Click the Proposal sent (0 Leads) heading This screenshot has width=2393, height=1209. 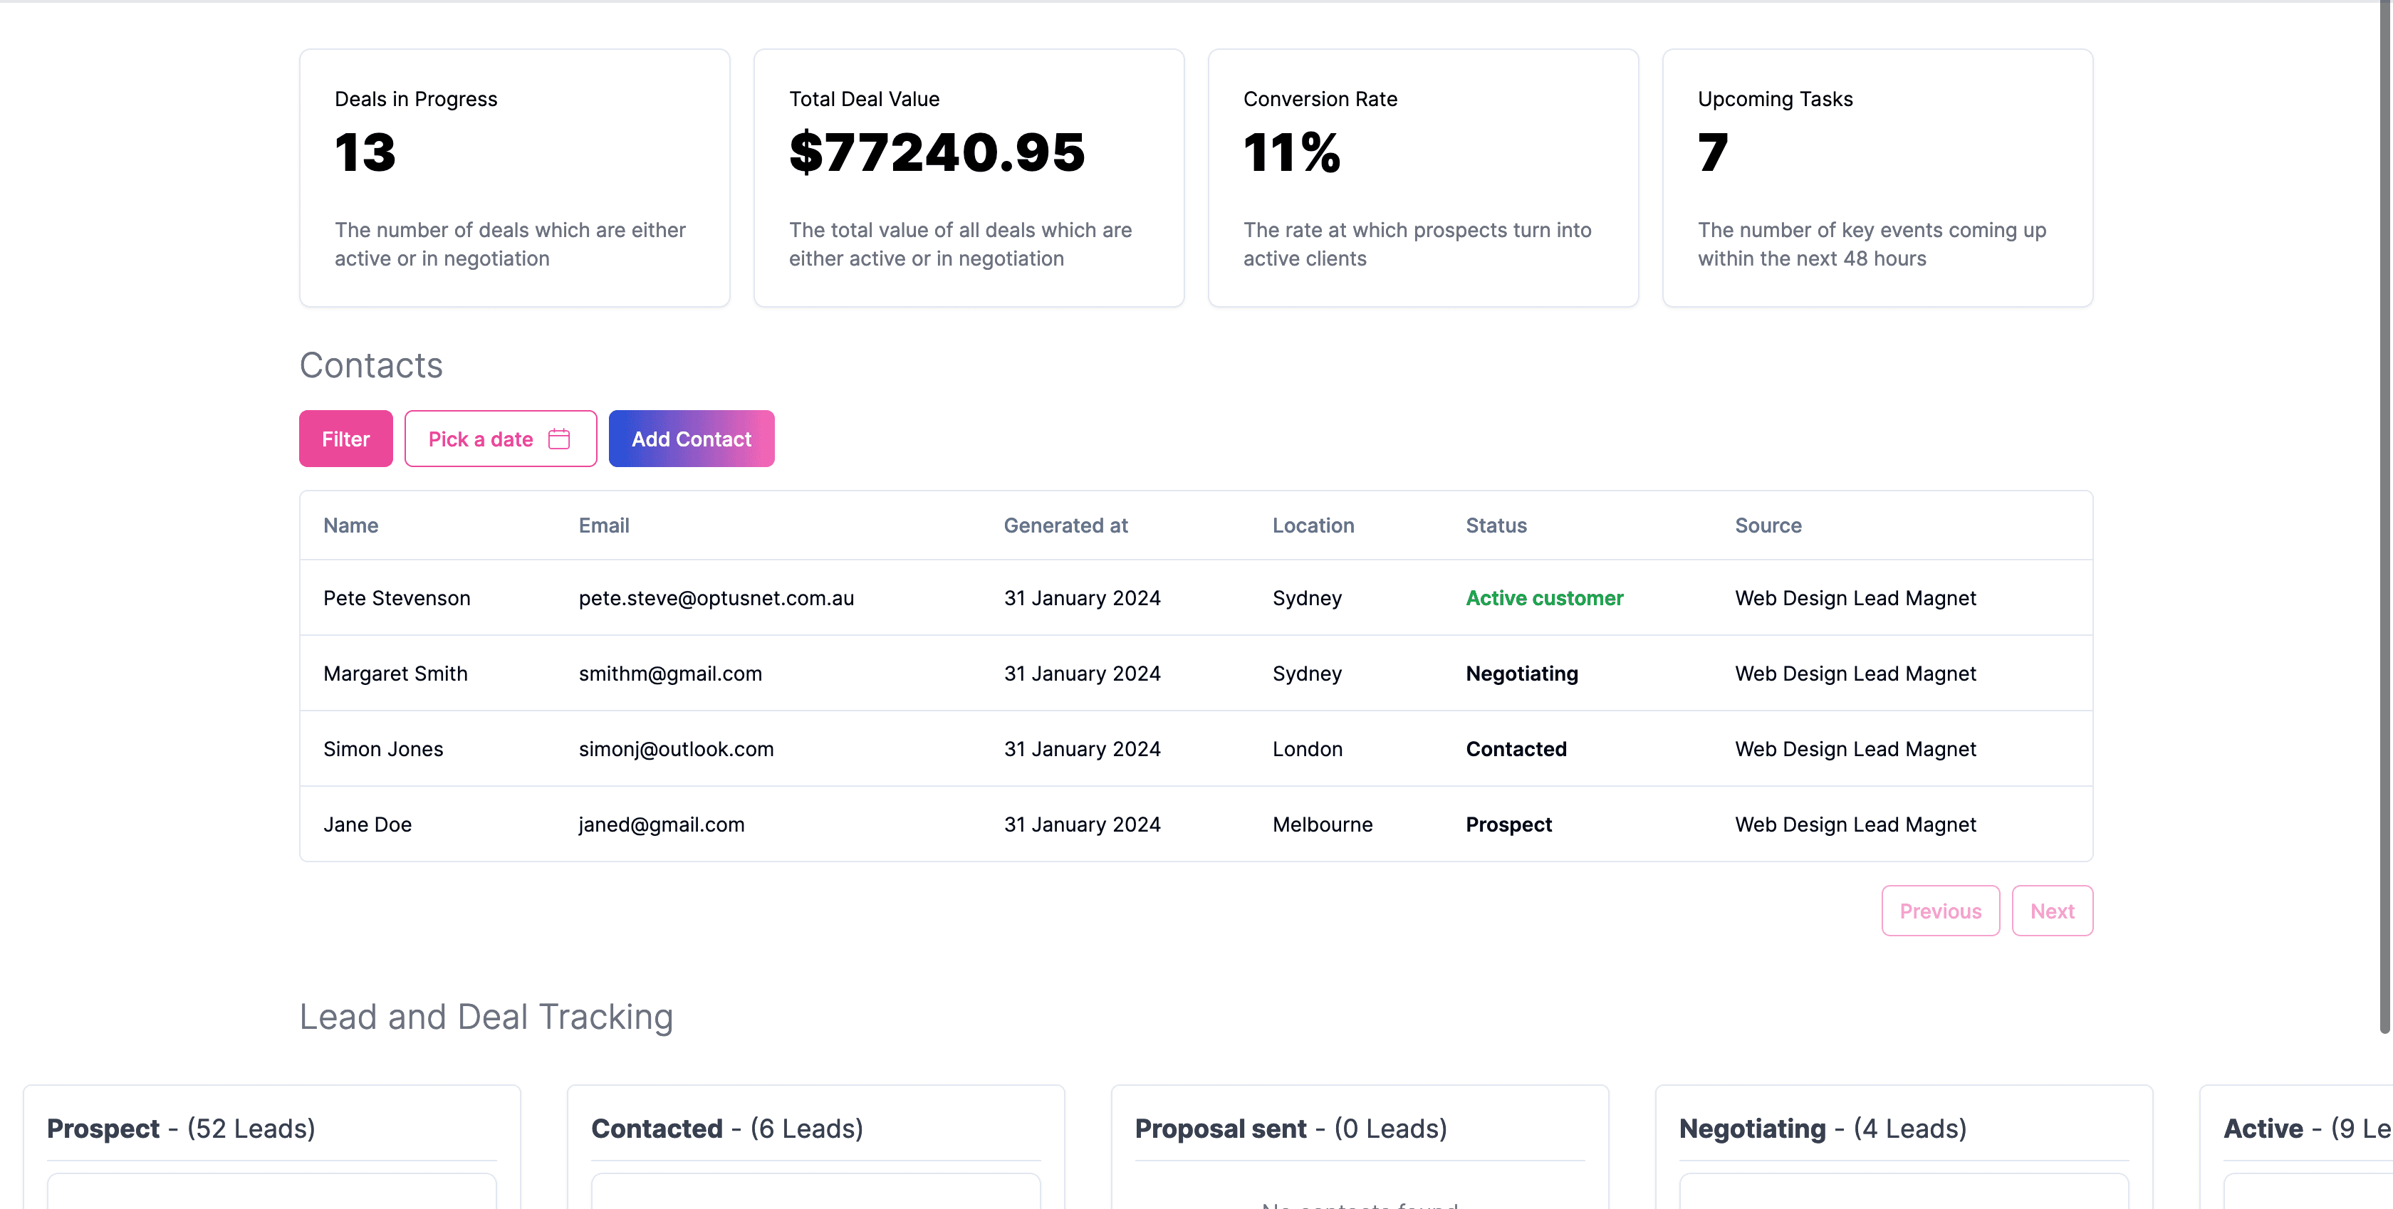[1291, 1129]
